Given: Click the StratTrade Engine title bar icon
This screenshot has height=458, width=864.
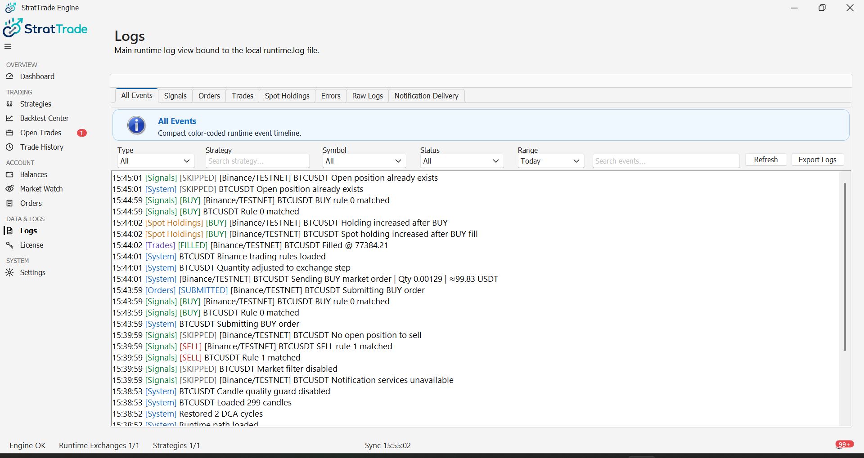Looking at the screenshot, I should (10, 8).
